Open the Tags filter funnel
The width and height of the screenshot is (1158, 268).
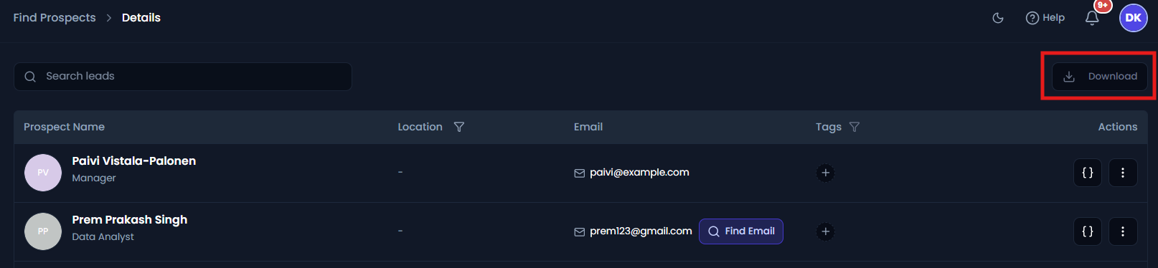(x=854, y=127)
